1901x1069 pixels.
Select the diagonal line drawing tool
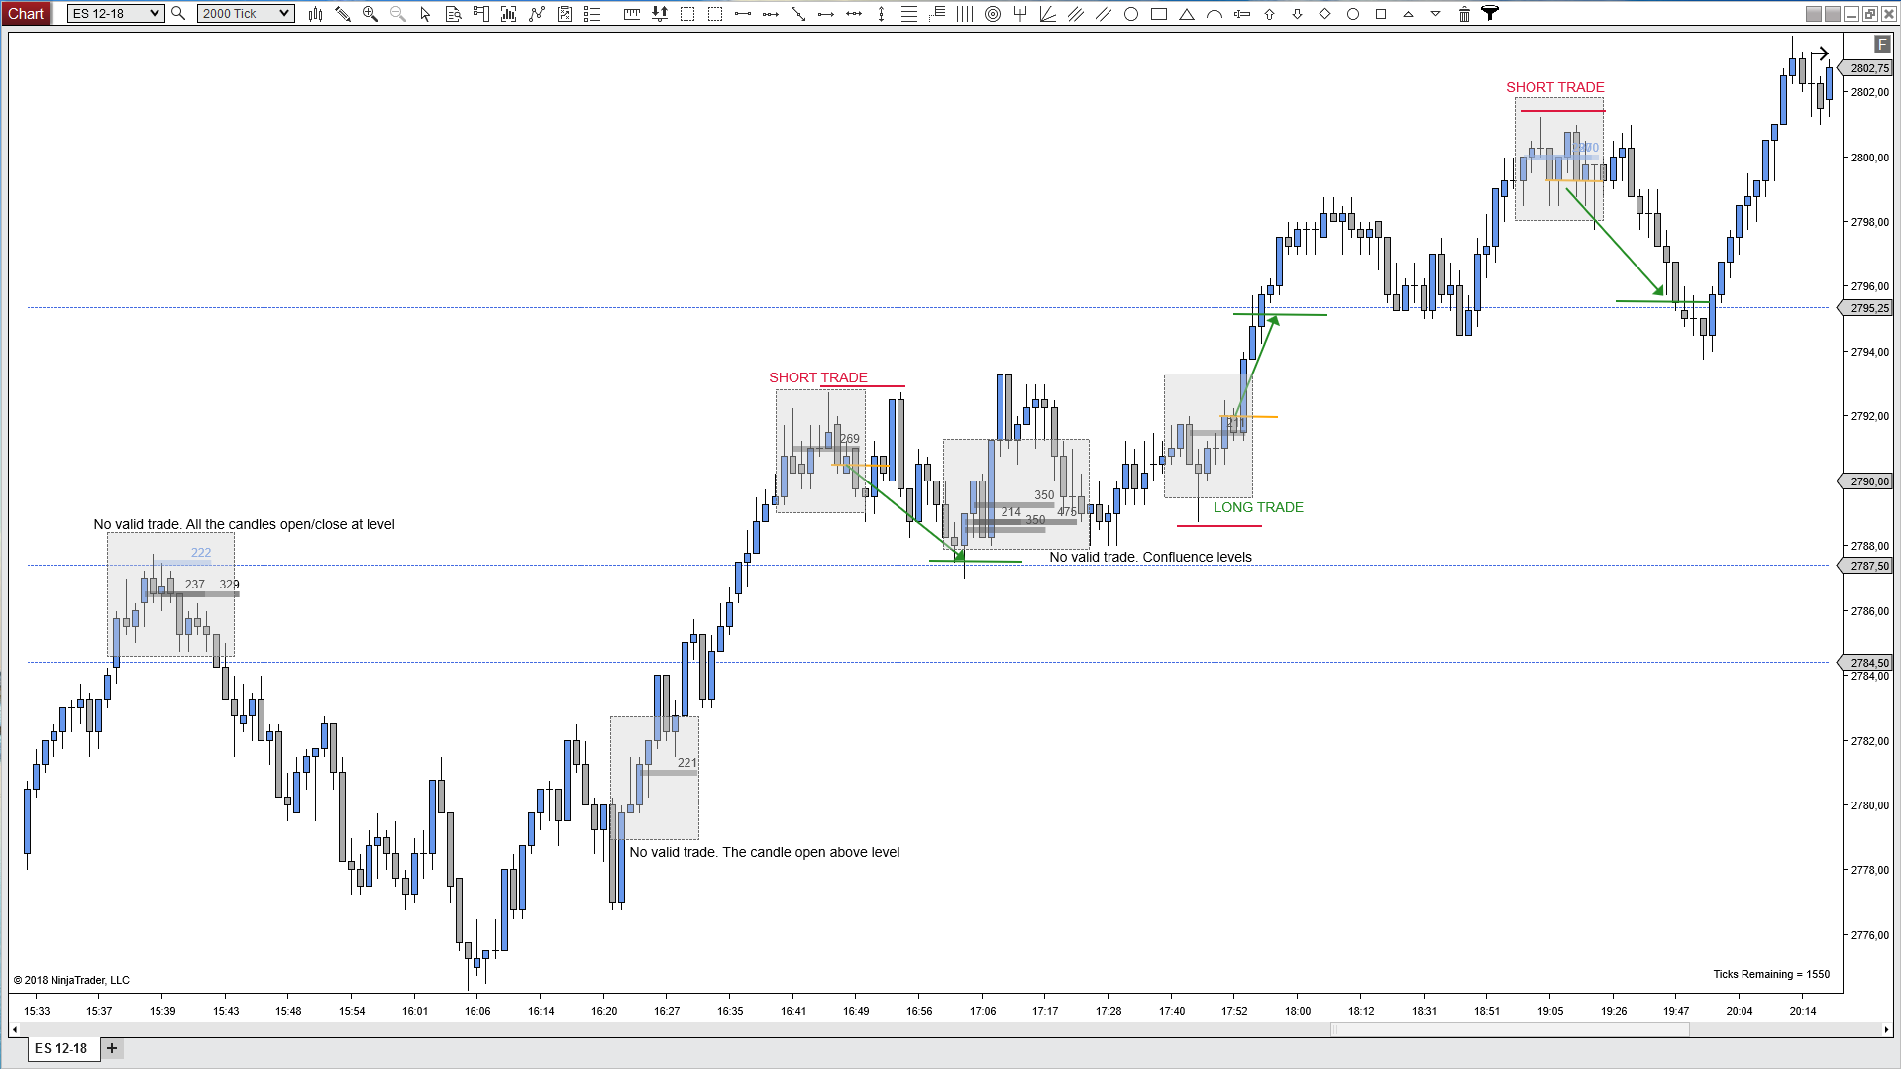[798, 13]
